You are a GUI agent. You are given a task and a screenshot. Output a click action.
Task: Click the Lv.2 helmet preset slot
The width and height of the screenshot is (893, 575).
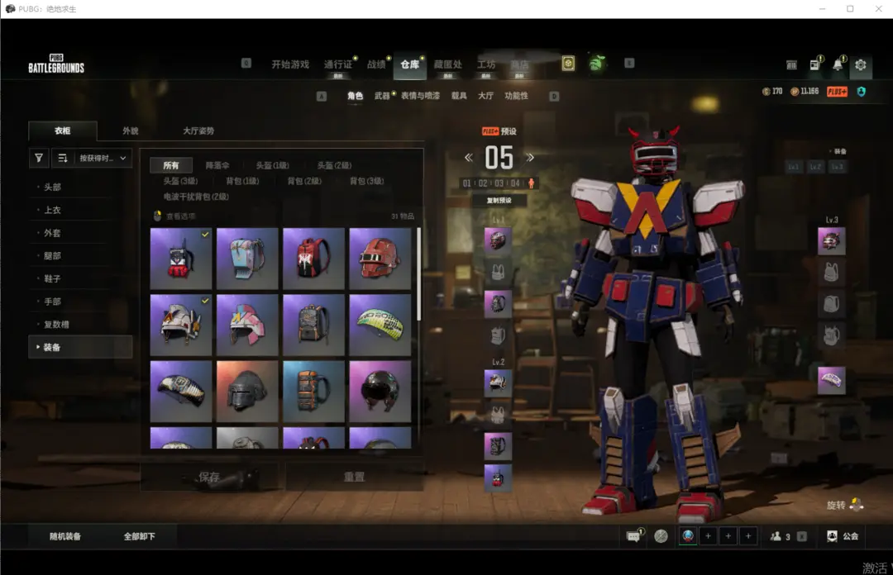pos(498,383)
